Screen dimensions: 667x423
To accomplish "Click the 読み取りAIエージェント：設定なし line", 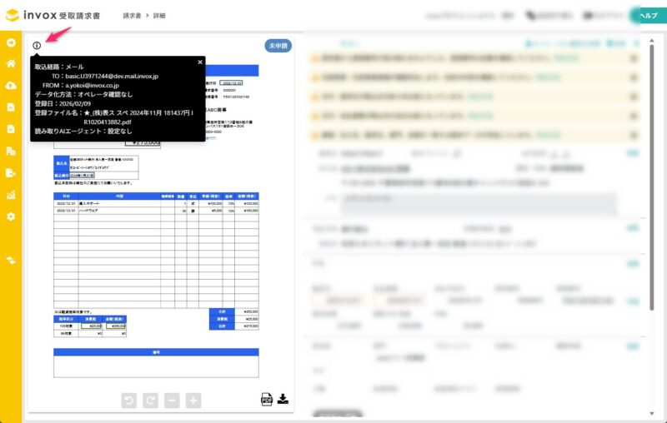I will click(x=83, y=132).
